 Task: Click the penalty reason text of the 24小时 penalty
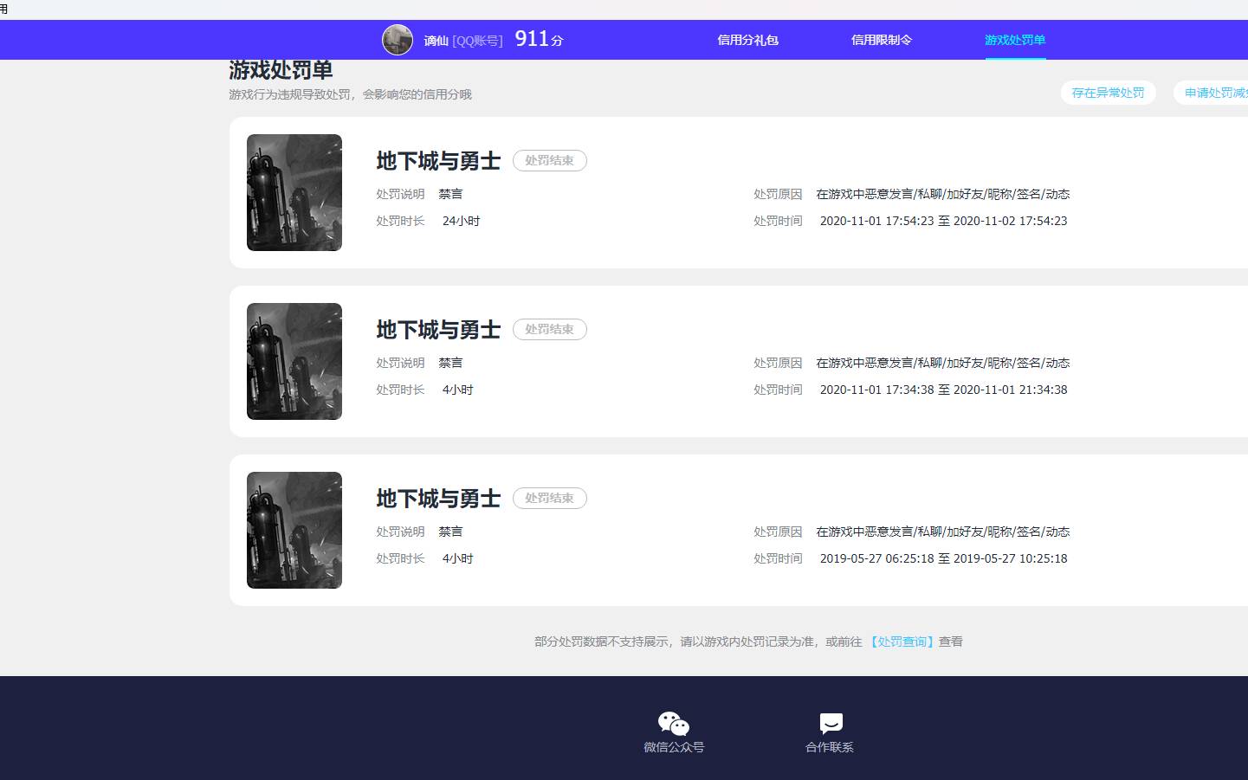[943, 194]
